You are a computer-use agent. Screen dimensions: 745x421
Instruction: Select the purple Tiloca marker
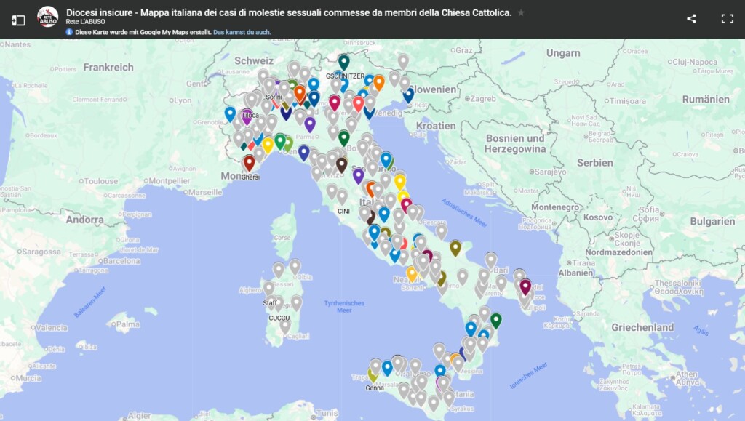click(x=247, y=116)
